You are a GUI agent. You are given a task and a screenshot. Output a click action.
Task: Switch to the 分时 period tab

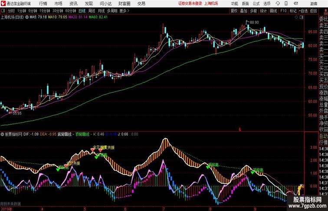11,11
